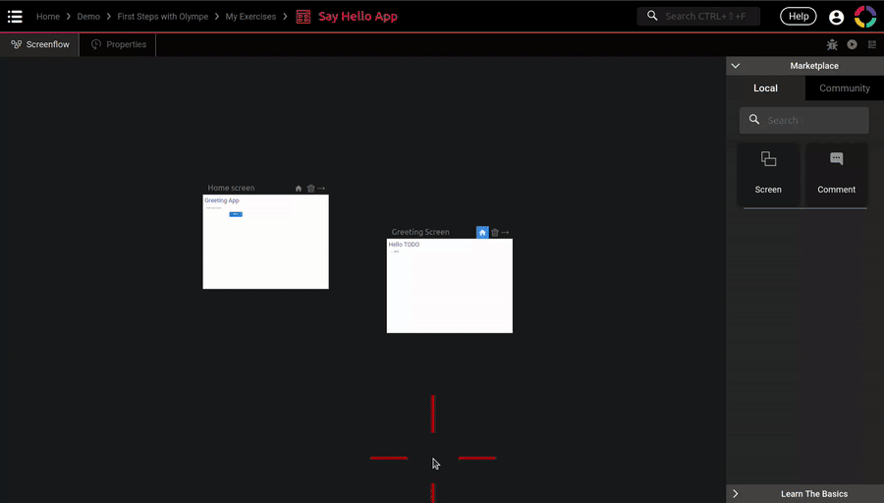Screen dimensions: 884x503
Task: Run the app with the play icon
Action: 852,44
